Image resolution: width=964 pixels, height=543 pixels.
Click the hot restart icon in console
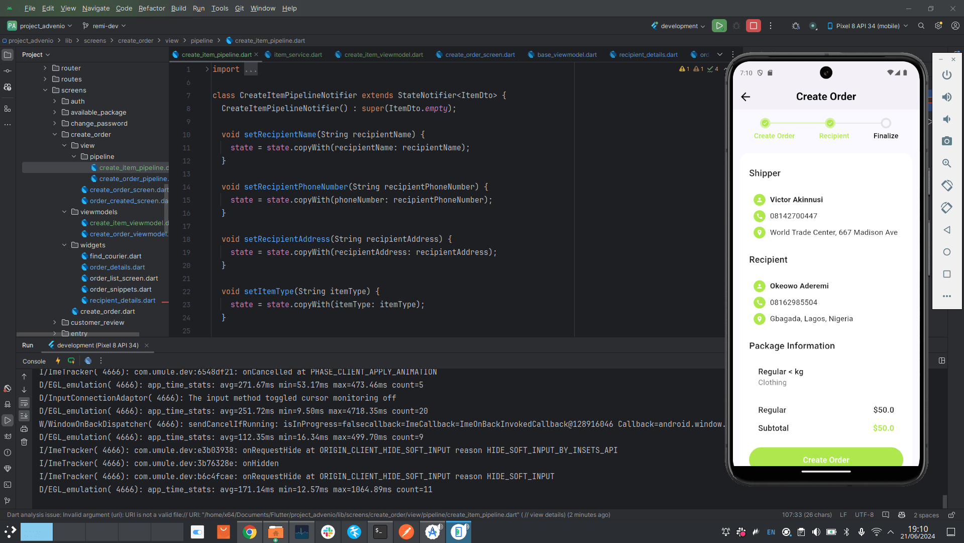click(71, 360)
